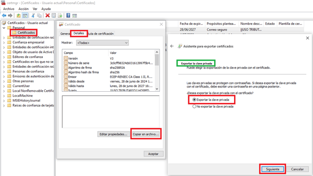Go back with the blue Back arrow in certmgr toolbar
313x176 pixels.
4,15
